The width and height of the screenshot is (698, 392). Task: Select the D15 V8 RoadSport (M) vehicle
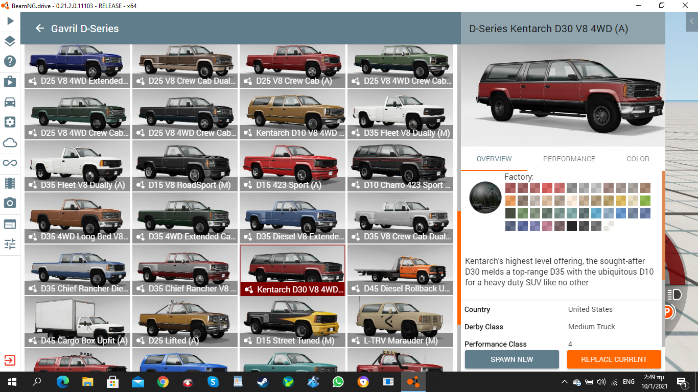(x=185, y=166)
